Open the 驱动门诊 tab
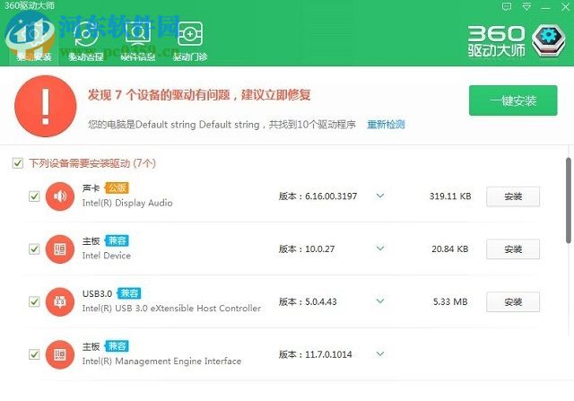This screenshot has width=574, height=401. tap(190, 41)
